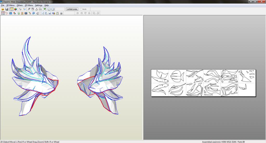Click the Pepakura Designer 3 title bar text
Viewport: 266px width, 143px height.
pos(42,2)
